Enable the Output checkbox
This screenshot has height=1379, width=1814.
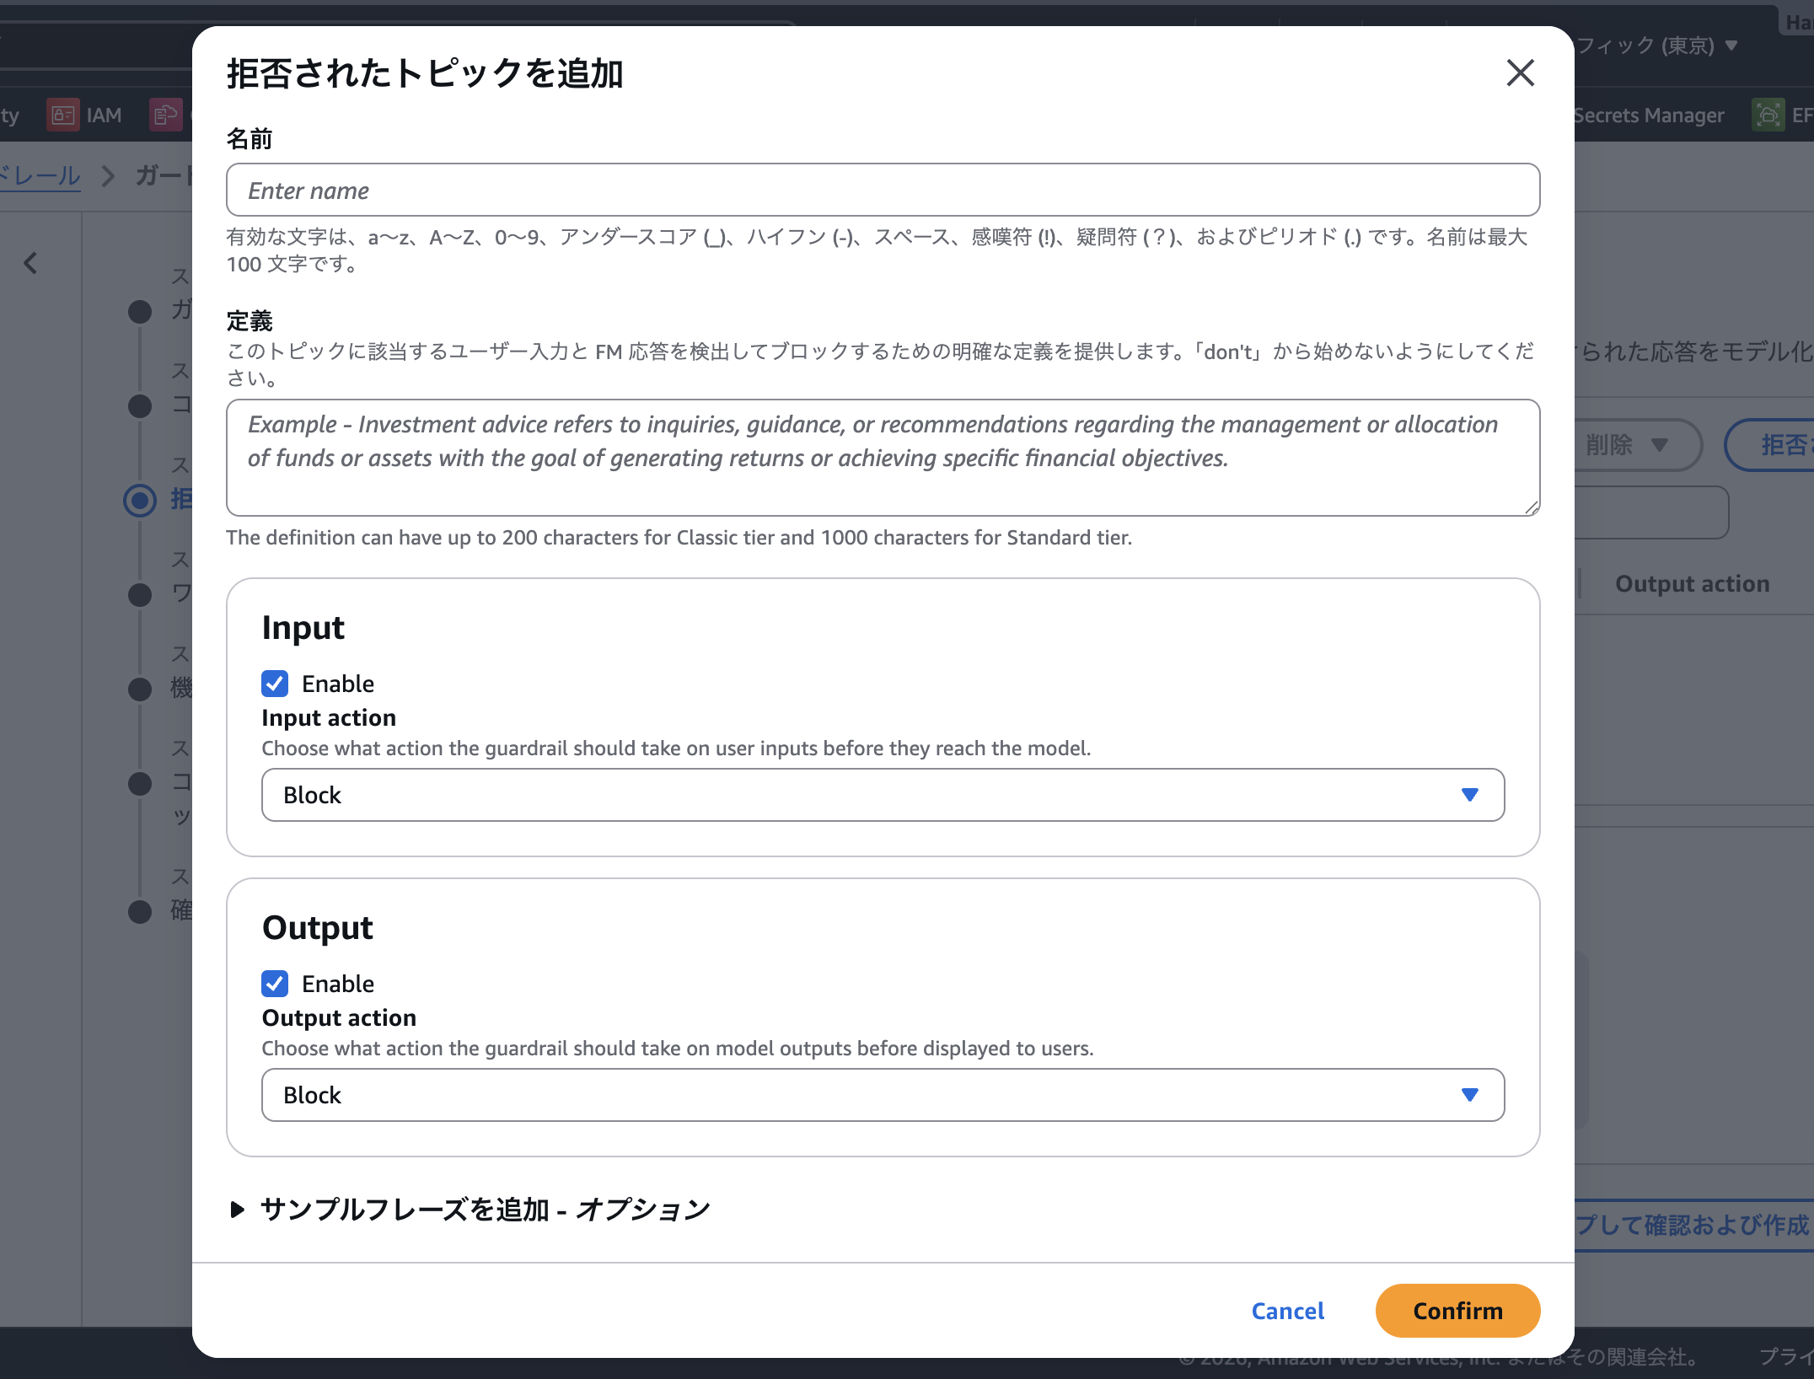[274, 984]
